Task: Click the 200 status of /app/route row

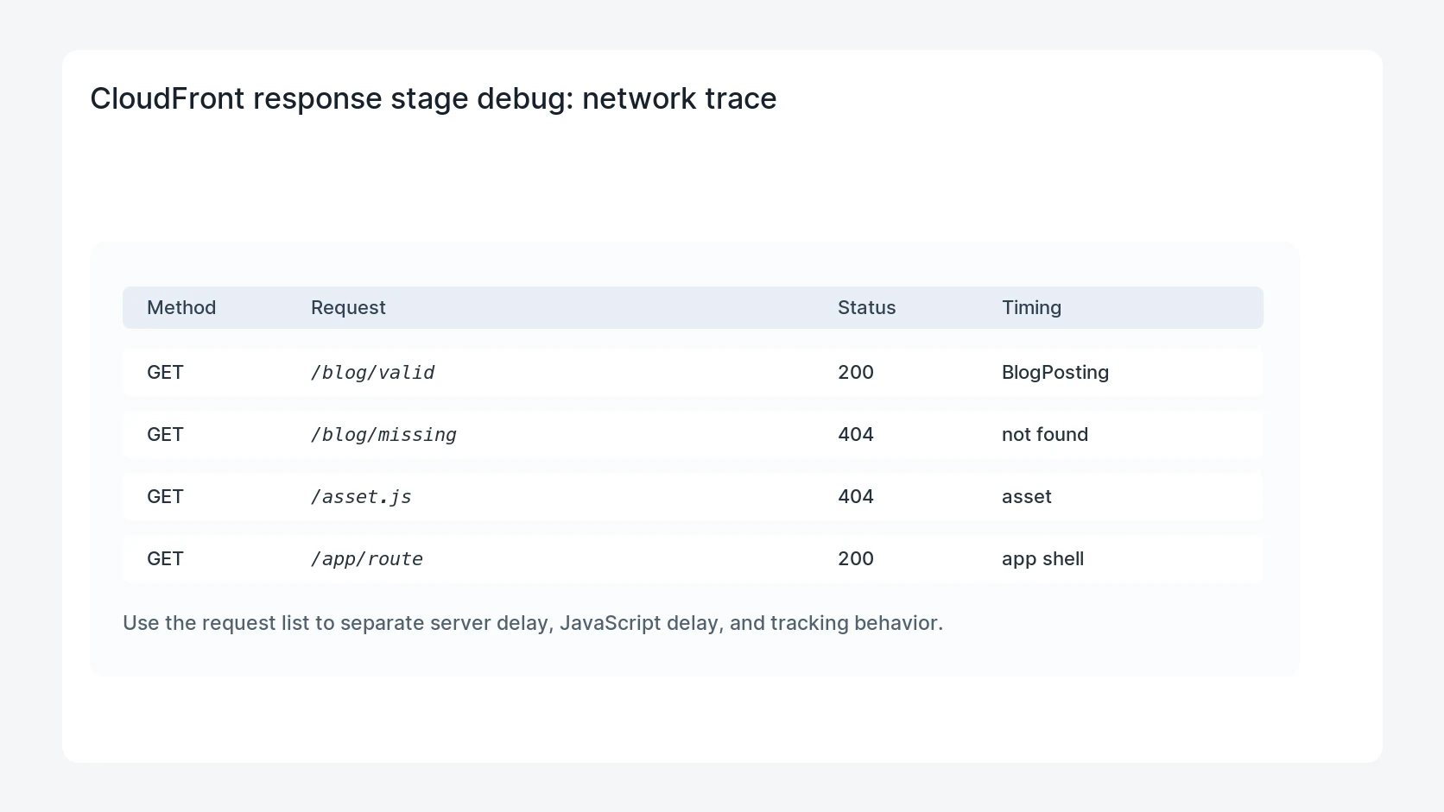Action: [x=856, y=558]
